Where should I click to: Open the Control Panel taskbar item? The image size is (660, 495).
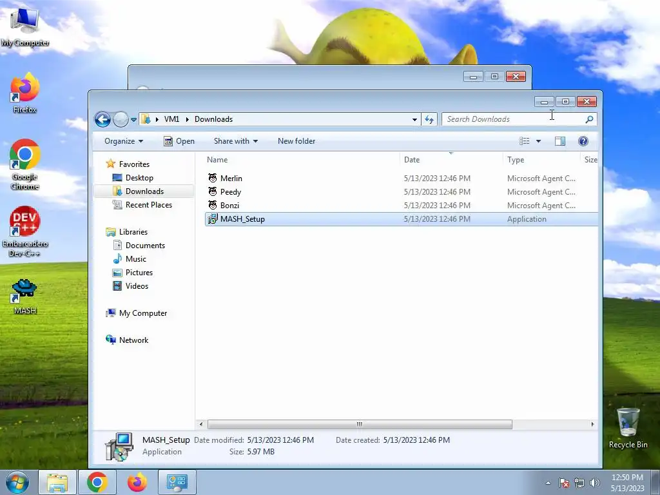tap(177, 482)
